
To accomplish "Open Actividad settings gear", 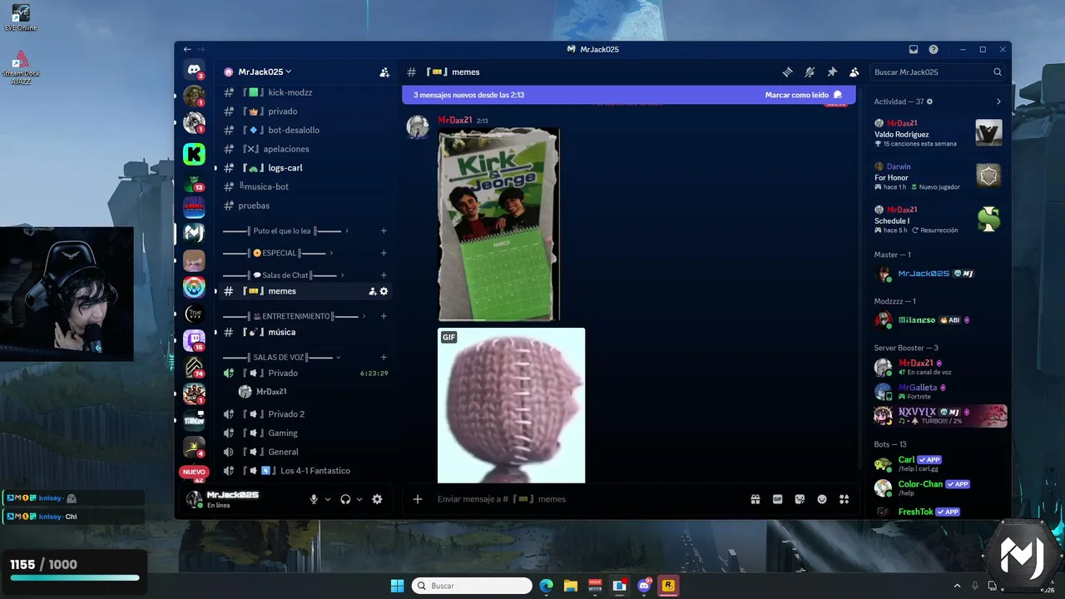I will click(x=929, y=101).
